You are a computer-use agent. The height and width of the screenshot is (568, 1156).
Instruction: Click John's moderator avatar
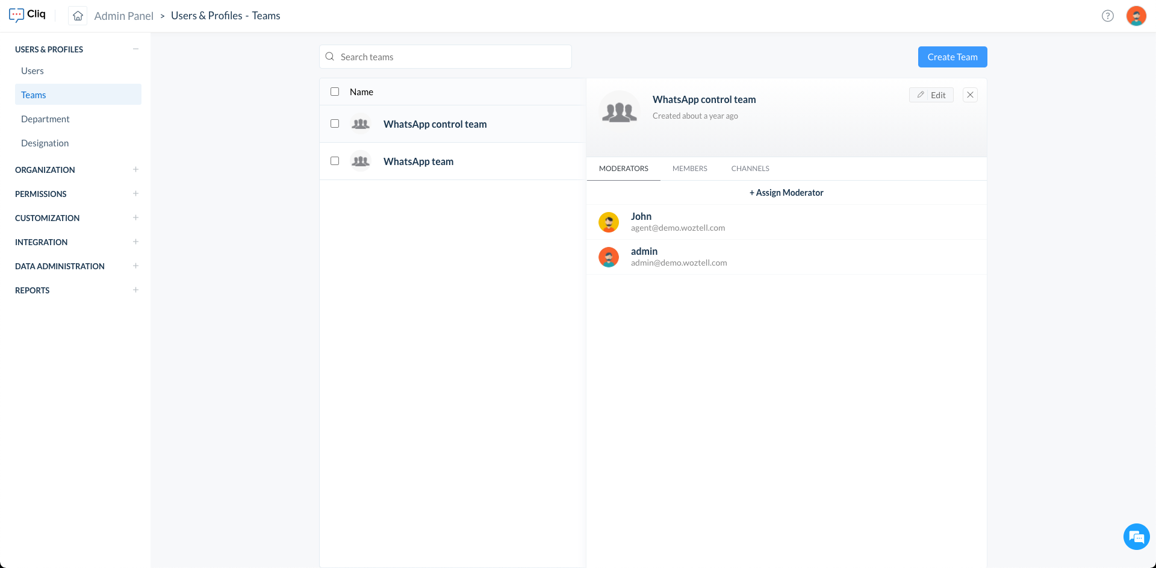coord(609,222)
